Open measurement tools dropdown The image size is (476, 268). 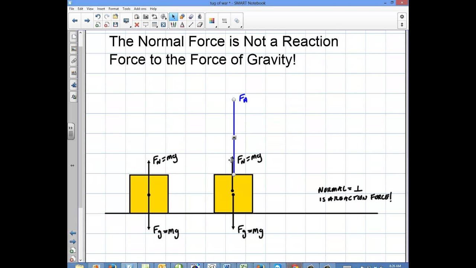[164, 17]
